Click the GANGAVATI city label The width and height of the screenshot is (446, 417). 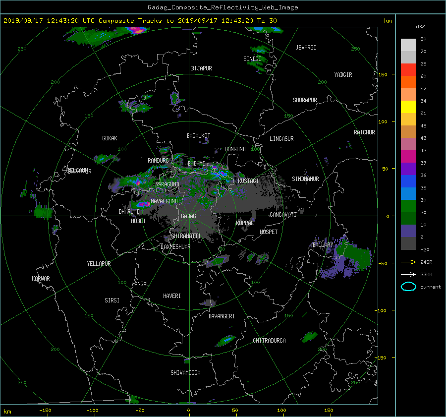[283, 215]
